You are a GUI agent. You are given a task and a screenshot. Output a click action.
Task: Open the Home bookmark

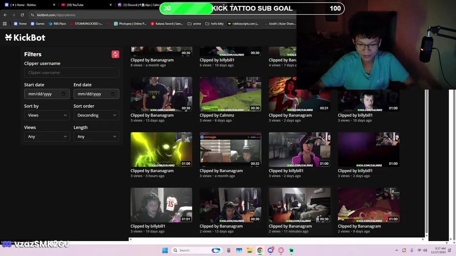[x=20, y=24]
